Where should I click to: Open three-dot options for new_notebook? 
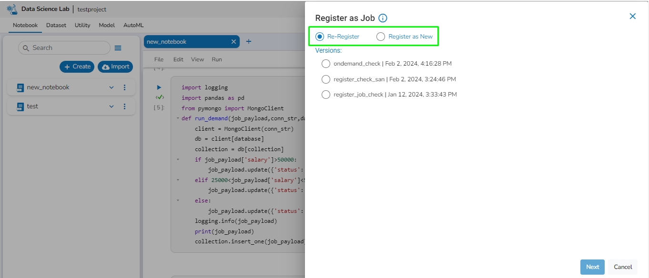[125, 87]
